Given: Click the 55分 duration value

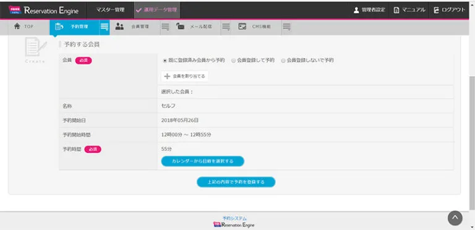Looking at the screenshot, I should pos(166,149).
